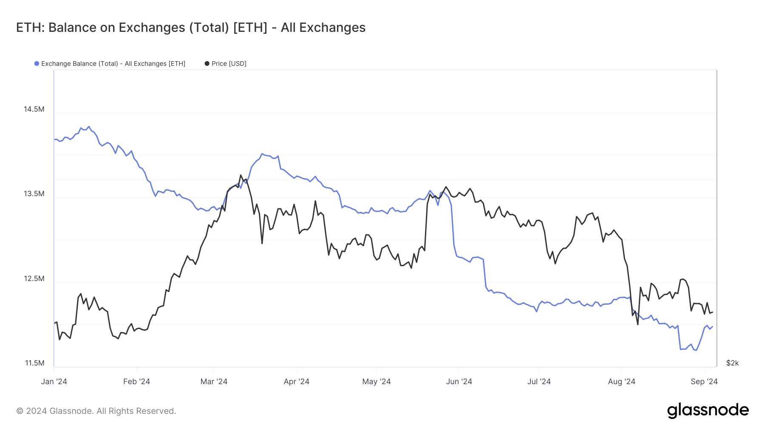Image resolution: width=765 pixels, height=430 pixels.
Task: Click the black Price legend dot
Action: click(207, 64)
